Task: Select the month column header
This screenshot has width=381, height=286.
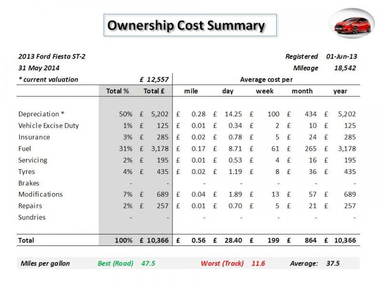Action: click(302, 91)
